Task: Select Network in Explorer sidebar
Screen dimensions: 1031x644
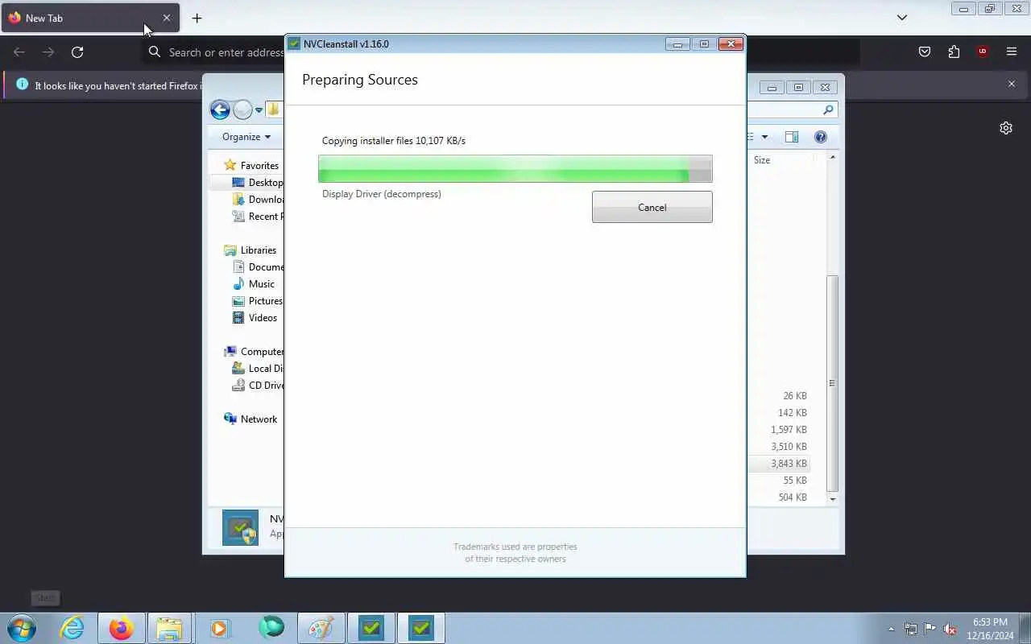Action: tap(251, 419)
